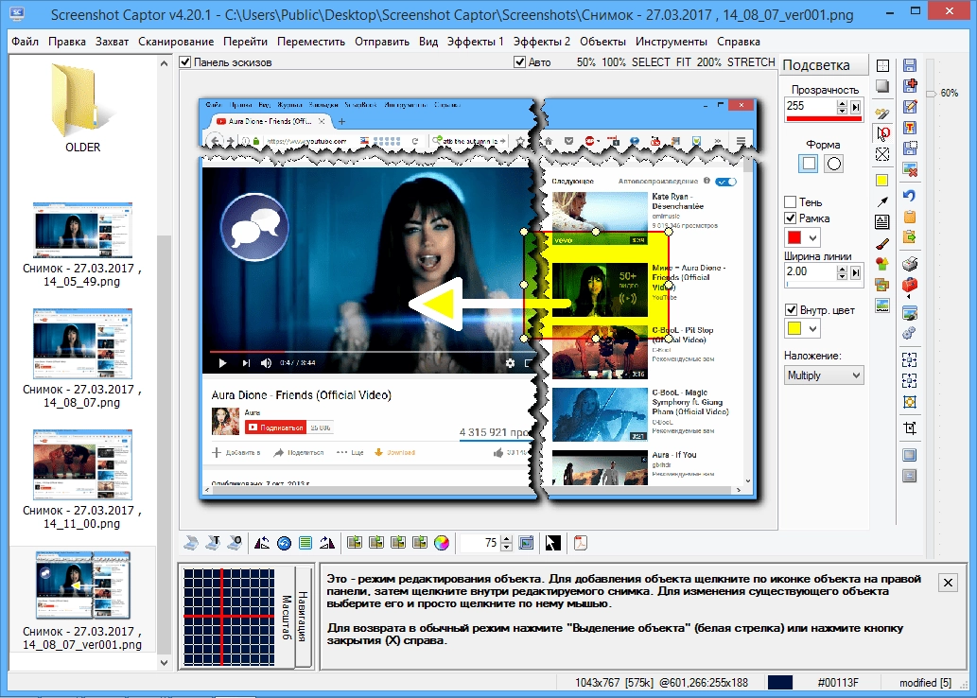977x698 pixels.
Task: Increase the 75 value with up arrow
Action: [x=506, y=540]
